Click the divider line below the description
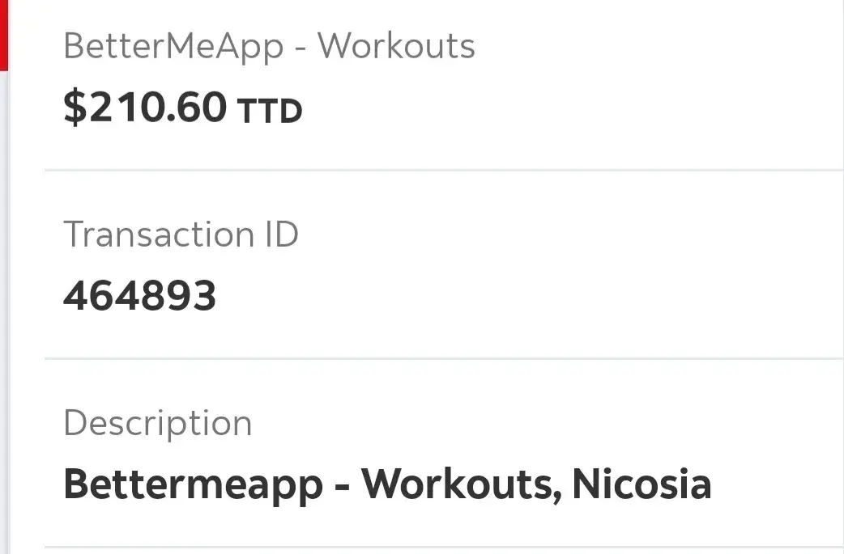The width and height of the screenshot is (844, 554). (x=444, y=548)
